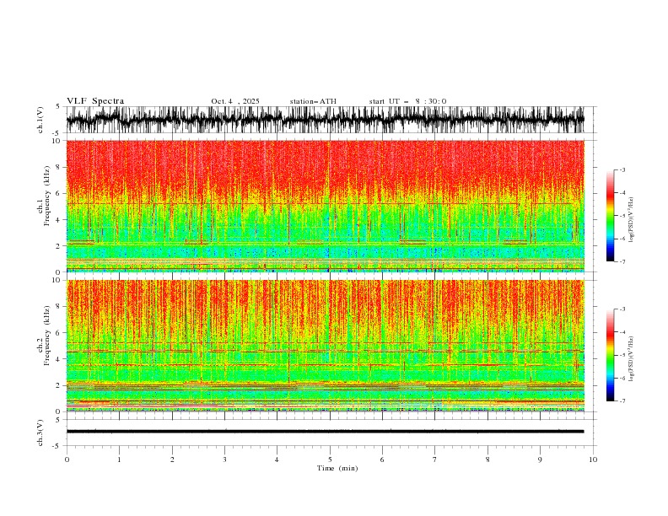This screenshot has height=516, width=668.
Task: Click time axis tick label "0"
Action: [67, 460]
